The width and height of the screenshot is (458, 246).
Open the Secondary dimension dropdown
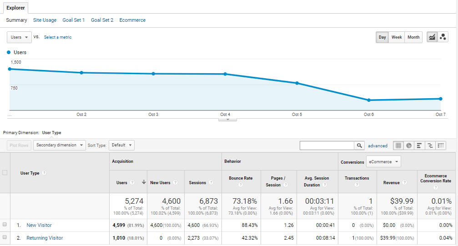pyautogui.click(x=60, y=146)
